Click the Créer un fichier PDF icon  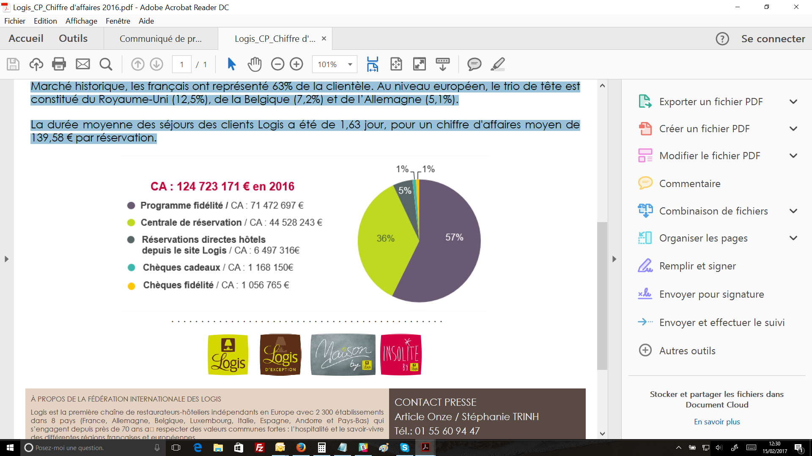[645, 129]
